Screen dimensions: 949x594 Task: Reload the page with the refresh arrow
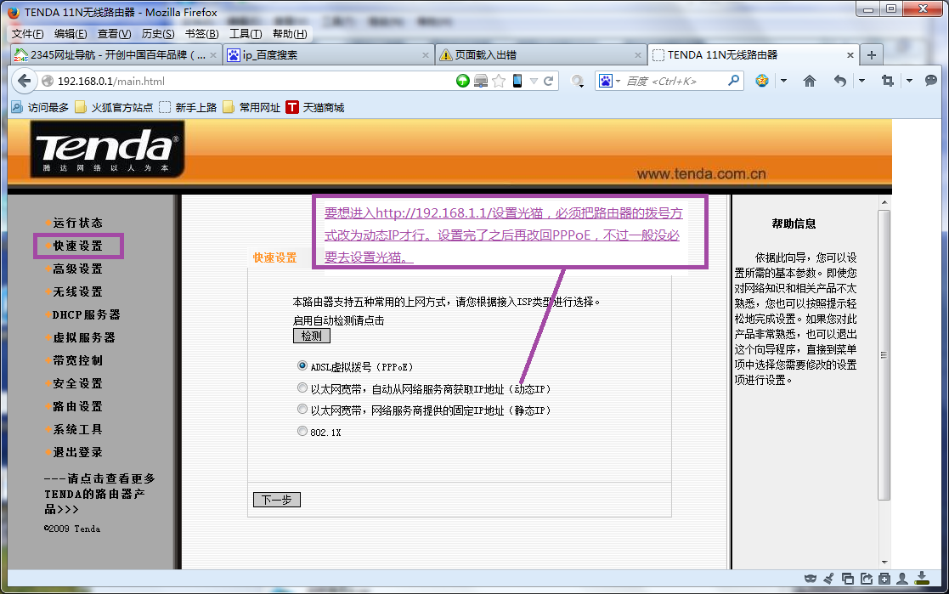(x=549, y=81)
